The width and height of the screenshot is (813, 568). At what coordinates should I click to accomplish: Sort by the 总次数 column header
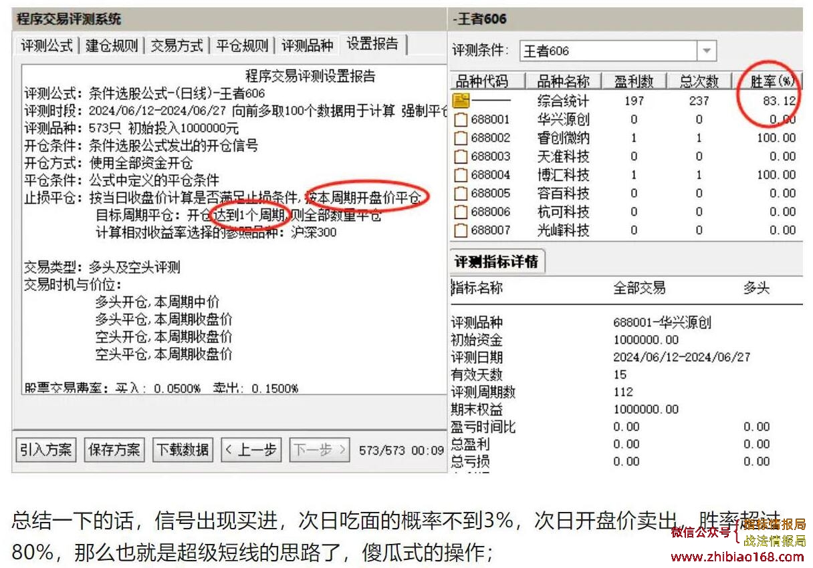tap(699, 81)
